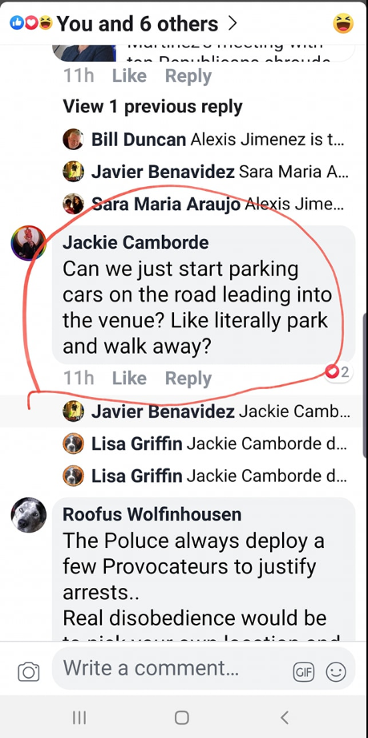
Task: Open the Android recent apps button
Action: (x=79, y=717)
